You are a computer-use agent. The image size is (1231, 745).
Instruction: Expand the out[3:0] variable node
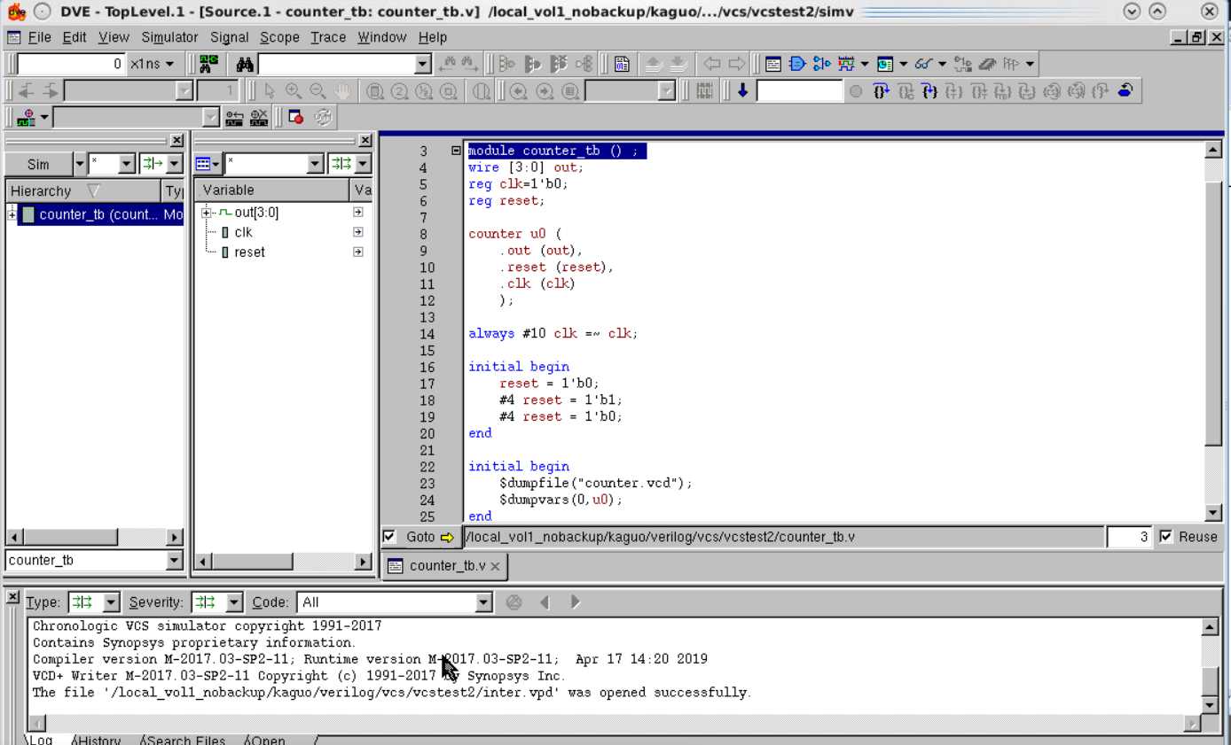tap(207, 213)
